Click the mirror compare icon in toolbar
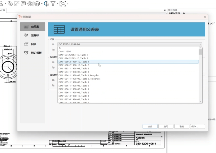 pos(46,4)
